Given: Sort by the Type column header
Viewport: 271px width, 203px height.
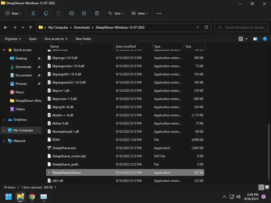Looking at the screenshot, I should click(x=157, y=47).
